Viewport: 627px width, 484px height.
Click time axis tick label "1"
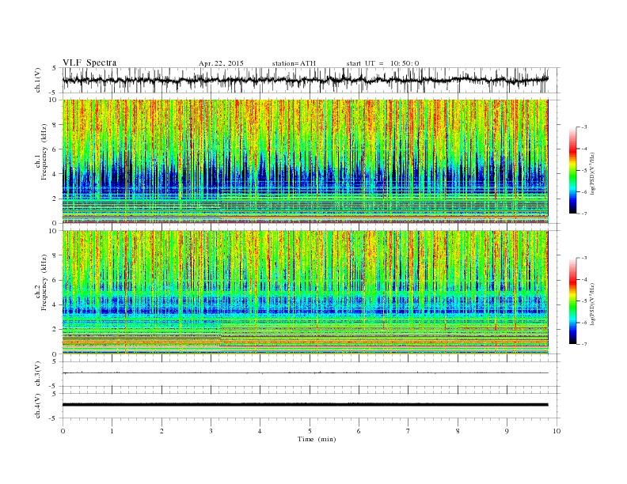coord(112,431)
